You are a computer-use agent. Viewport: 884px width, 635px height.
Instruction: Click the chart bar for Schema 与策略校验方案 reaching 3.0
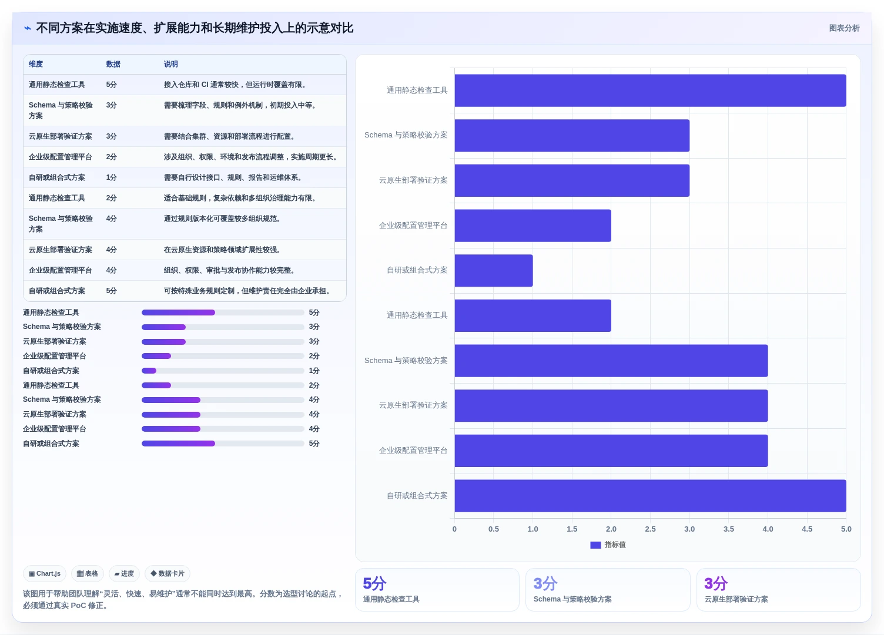(572, 136)
